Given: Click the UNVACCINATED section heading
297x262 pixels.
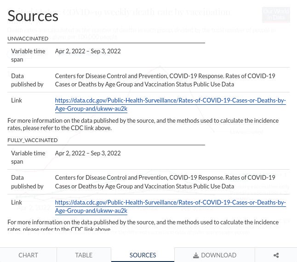Looking at the screenshot, I should 28,39.
